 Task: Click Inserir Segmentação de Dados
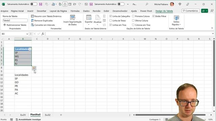click(x=73, y=20)
